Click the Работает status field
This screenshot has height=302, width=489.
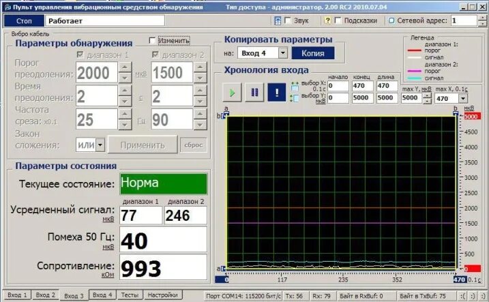click(105, 21)
